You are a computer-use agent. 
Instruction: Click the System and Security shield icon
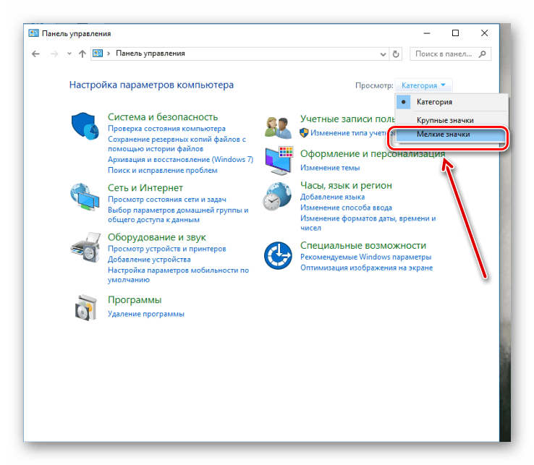(85, 126)
